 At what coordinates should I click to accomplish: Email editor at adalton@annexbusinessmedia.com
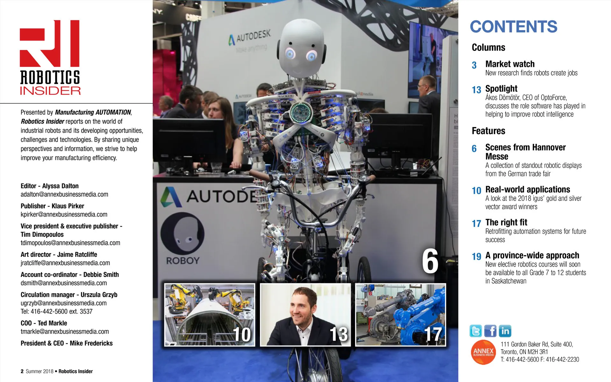click(x=64, y=195)
